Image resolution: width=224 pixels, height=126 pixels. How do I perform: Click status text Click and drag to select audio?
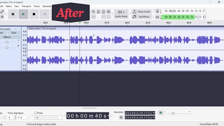click(x=42, y=124)
